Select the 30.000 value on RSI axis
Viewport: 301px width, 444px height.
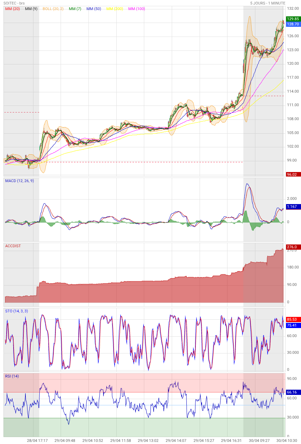293,418
